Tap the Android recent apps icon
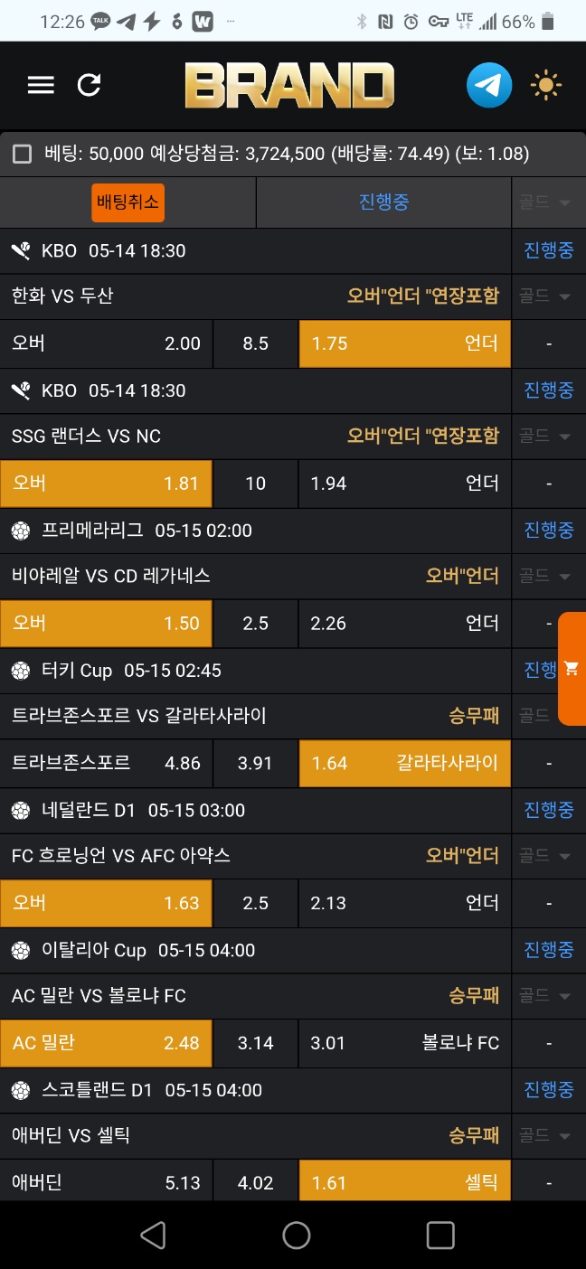The height and width of the screenshot is (1269, 586). click(x=439, y=1235)
